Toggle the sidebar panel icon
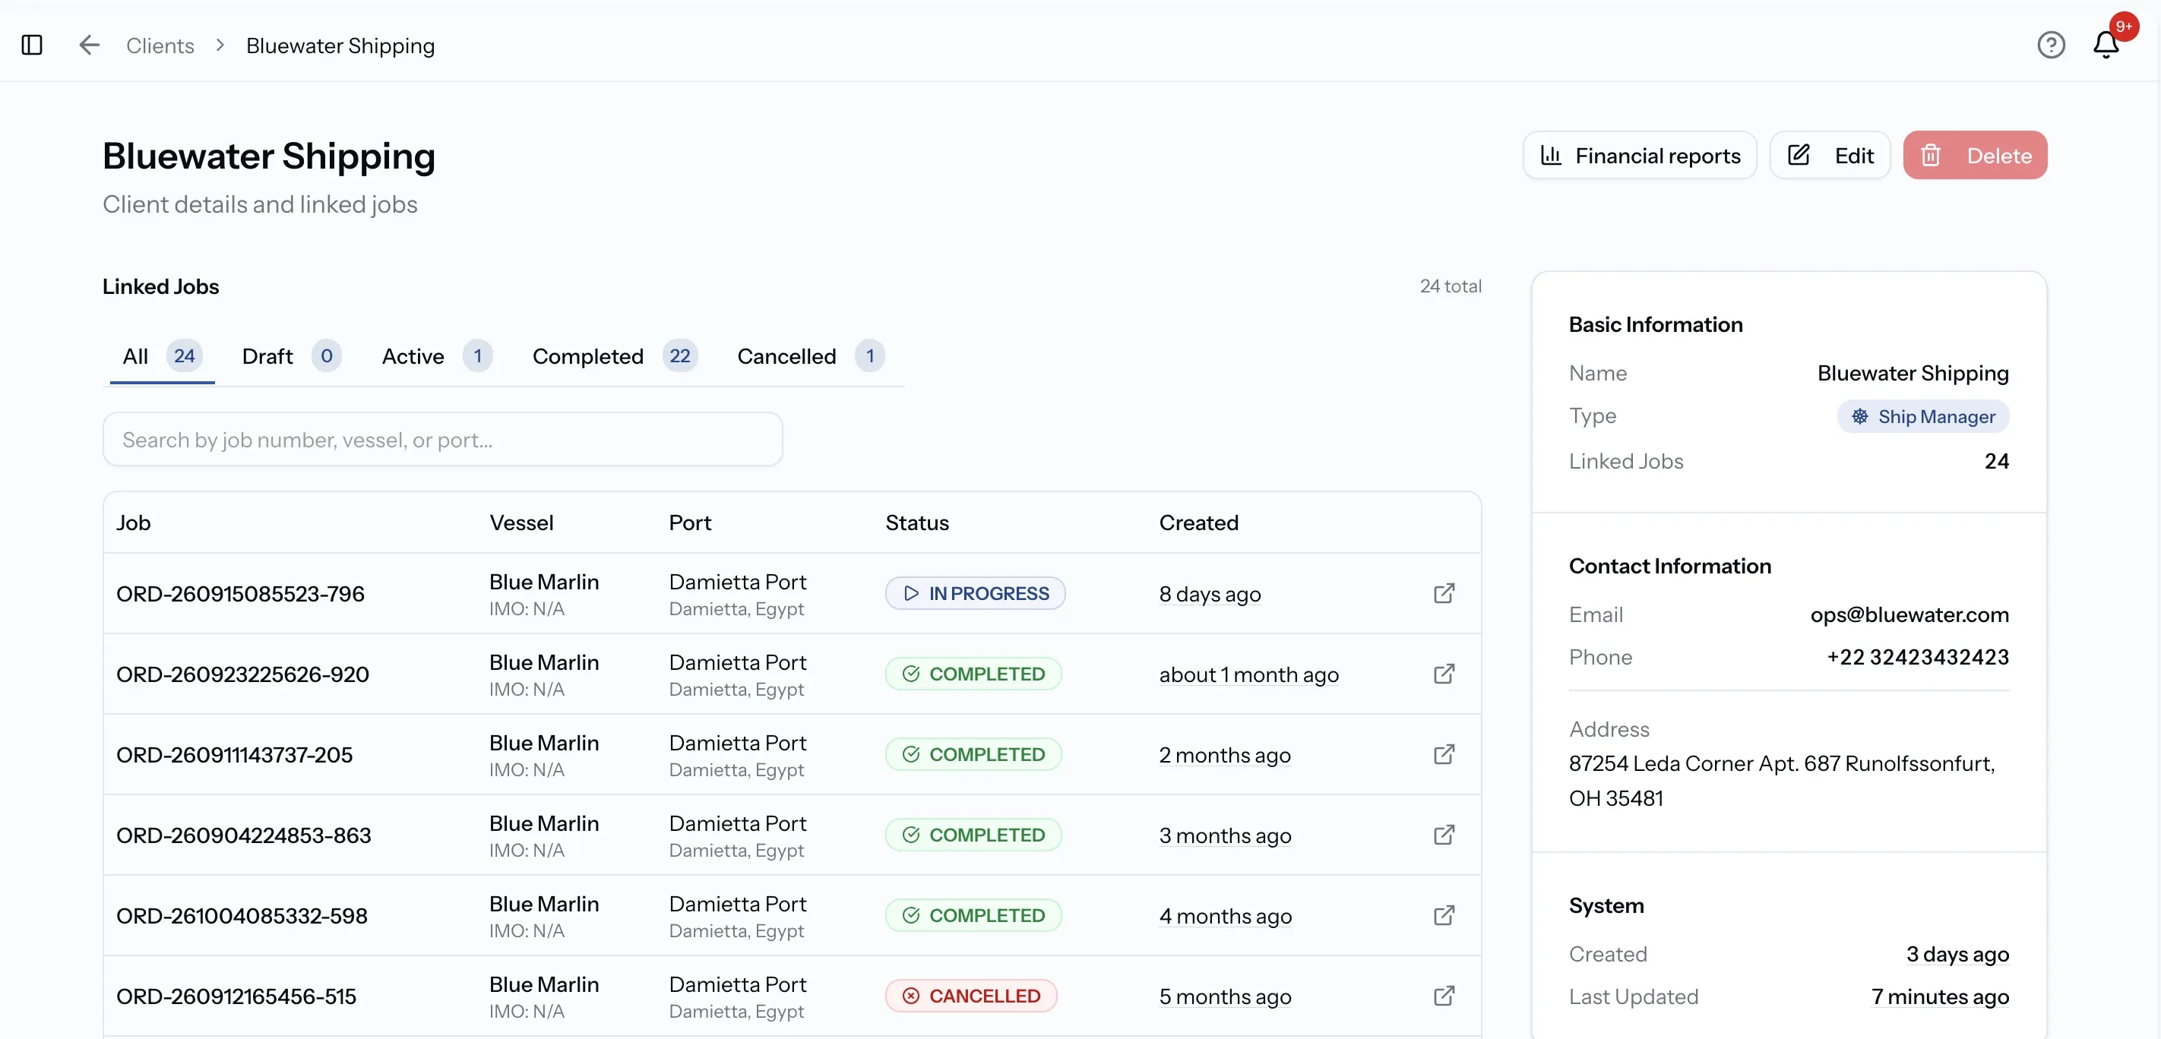The width and height of the screenshot is (2161, 1039). [x=32, y=46]
